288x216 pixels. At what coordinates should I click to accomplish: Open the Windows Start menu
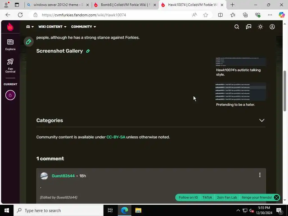pyautogui.click(x=7, y=210)
